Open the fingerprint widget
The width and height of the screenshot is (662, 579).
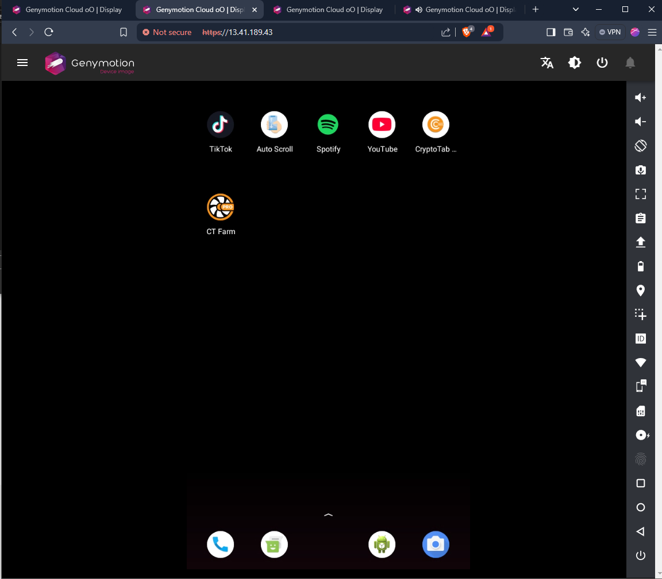pos(641,459)
